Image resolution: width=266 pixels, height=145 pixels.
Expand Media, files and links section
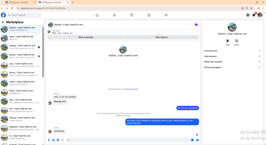(232, 62)
